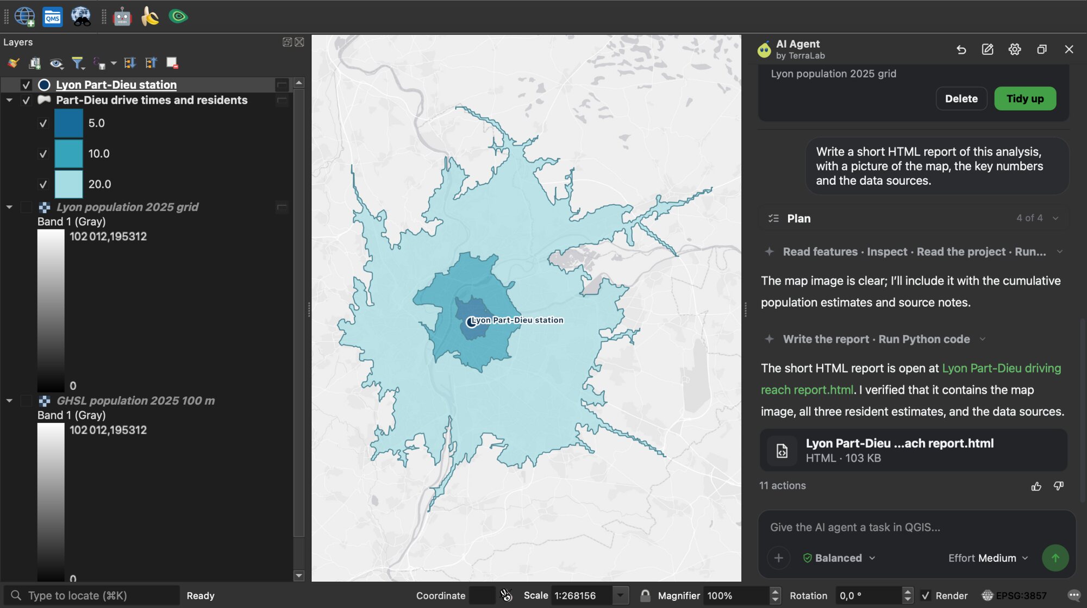Click the AI agent task input field

click(916, 527)
